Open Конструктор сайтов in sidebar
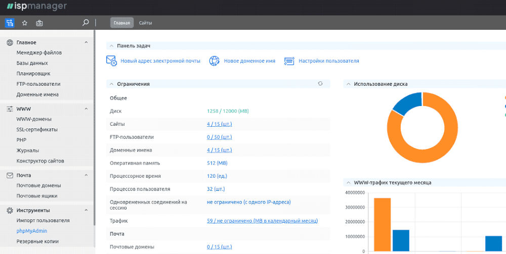The height and width of the screenshot is (254, 506). tap(40, 161)
